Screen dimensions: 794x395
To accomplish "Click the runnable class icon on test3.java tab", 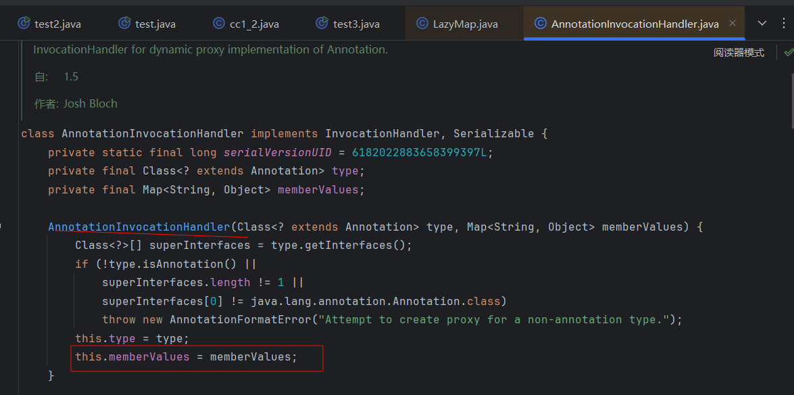I will 322,24.
